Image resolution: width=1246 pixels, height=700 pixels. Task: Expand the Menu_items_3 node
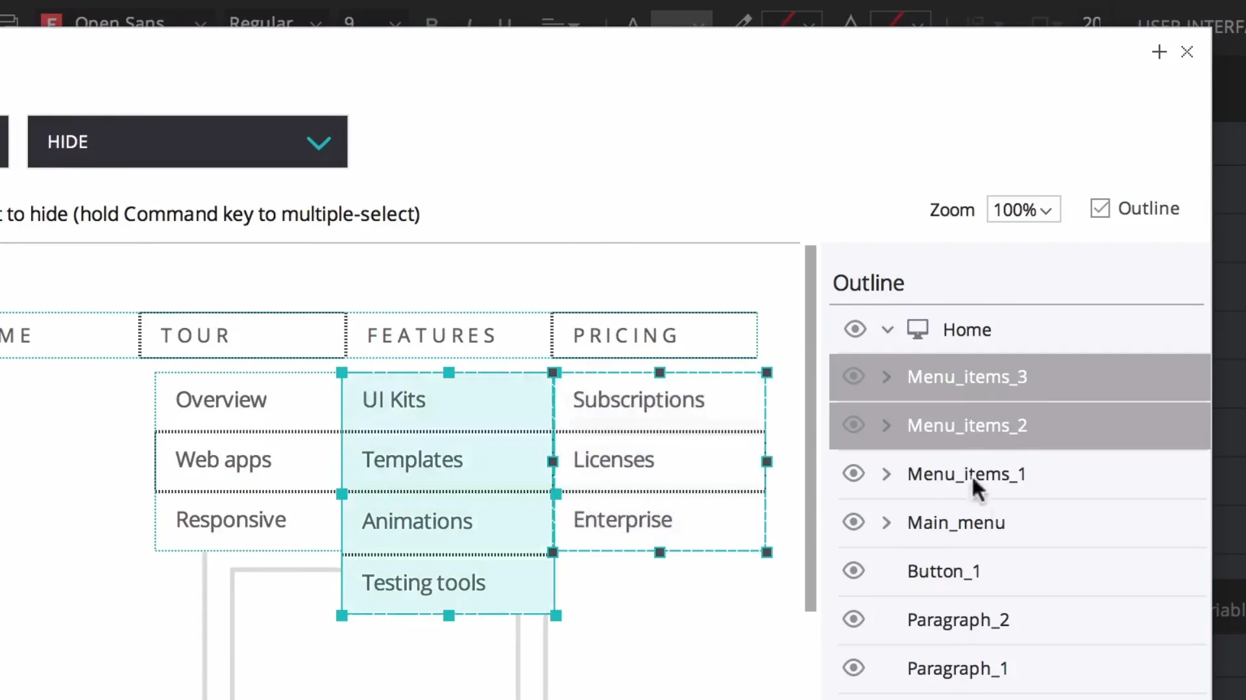tap(886, 377)
